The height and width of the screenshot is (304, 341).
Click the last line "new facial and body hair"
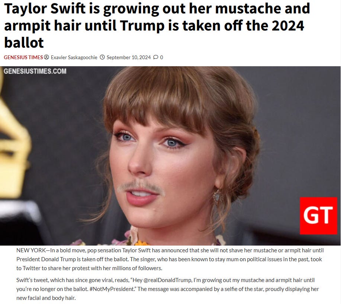(46, 298)
